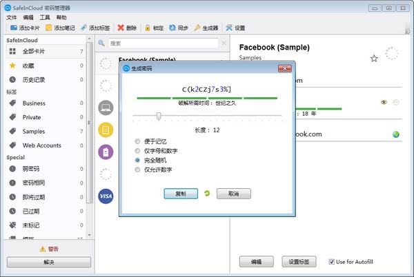Open the Help (帮助) menu
This screenshot has width=414, height=277.
click(x=61, y=17)
